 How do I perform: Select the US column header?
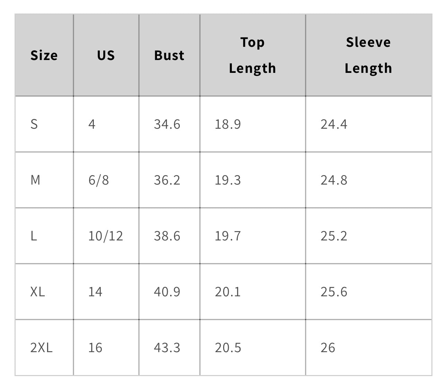[106, 56]
